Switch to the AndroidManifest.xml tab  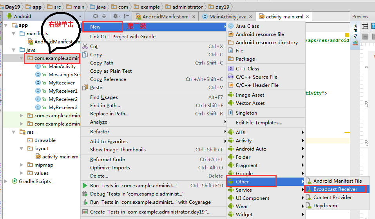click(166, 17)
